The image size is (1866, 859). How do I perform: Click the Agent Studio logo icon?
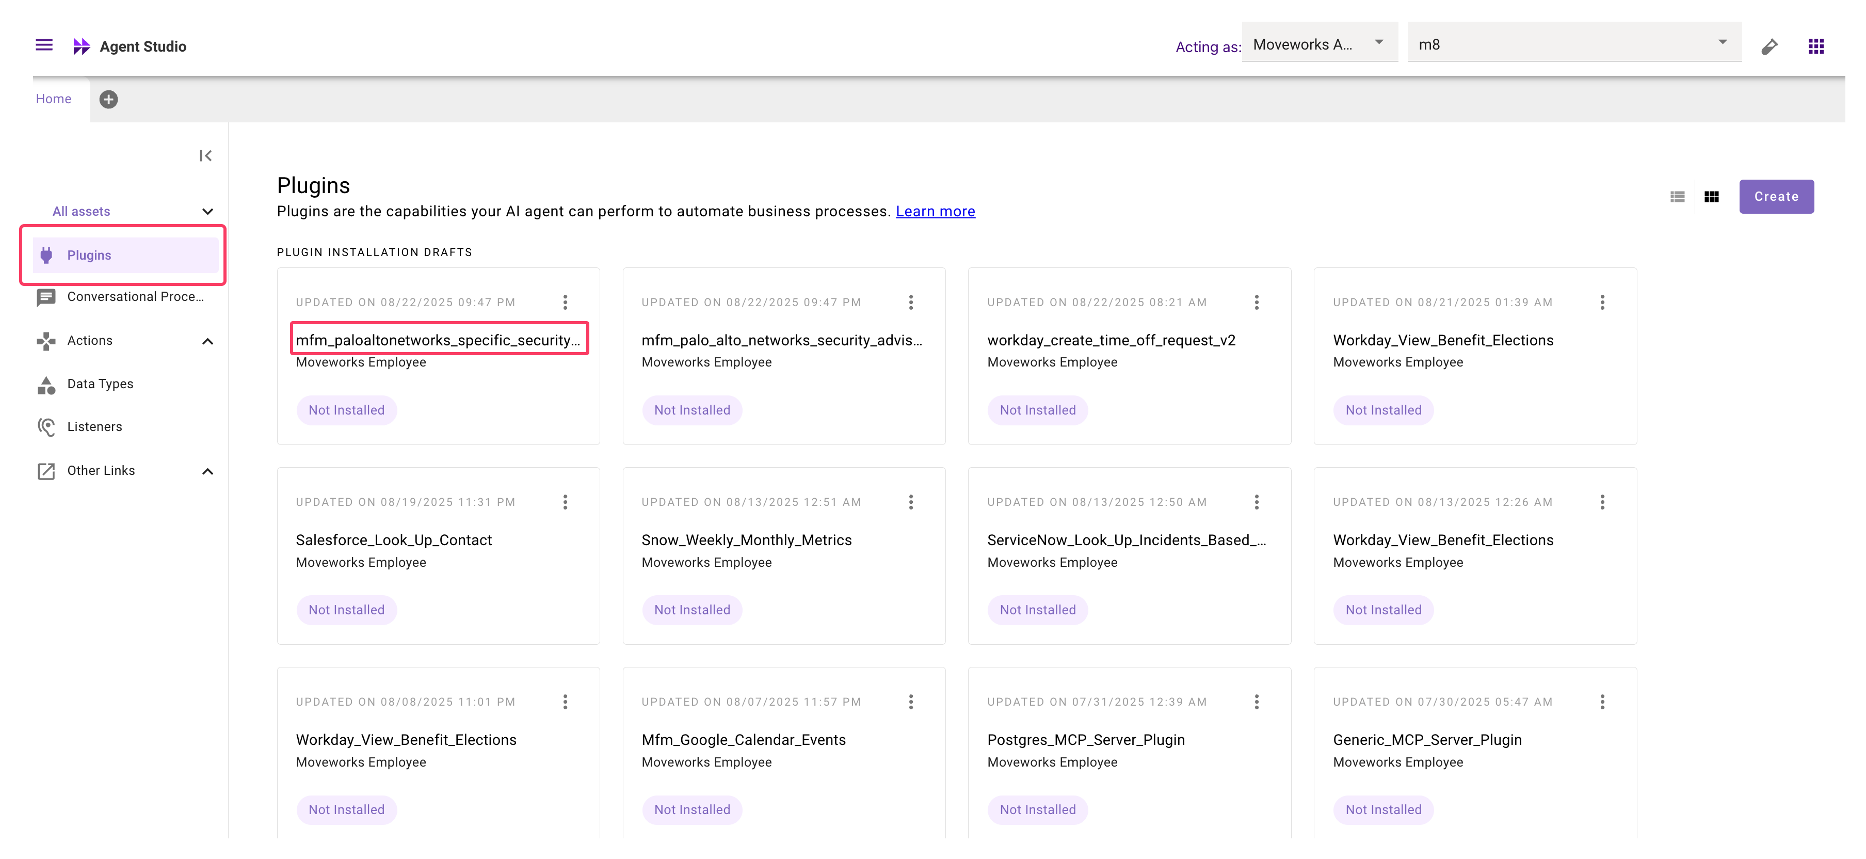point(81,46)
